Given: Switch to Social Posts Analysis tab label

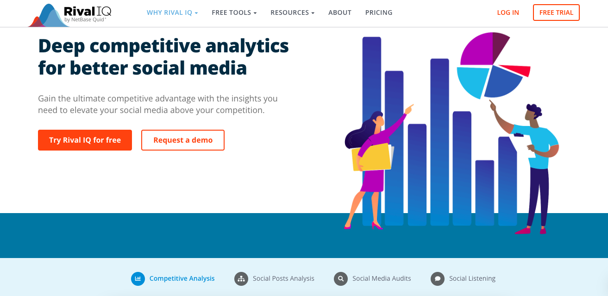Looking at the screenshot, I should pyautogui.click(x=283, y=278).
